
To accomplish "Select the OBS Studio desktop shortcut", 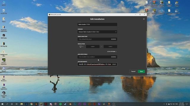I will [4, 36].
